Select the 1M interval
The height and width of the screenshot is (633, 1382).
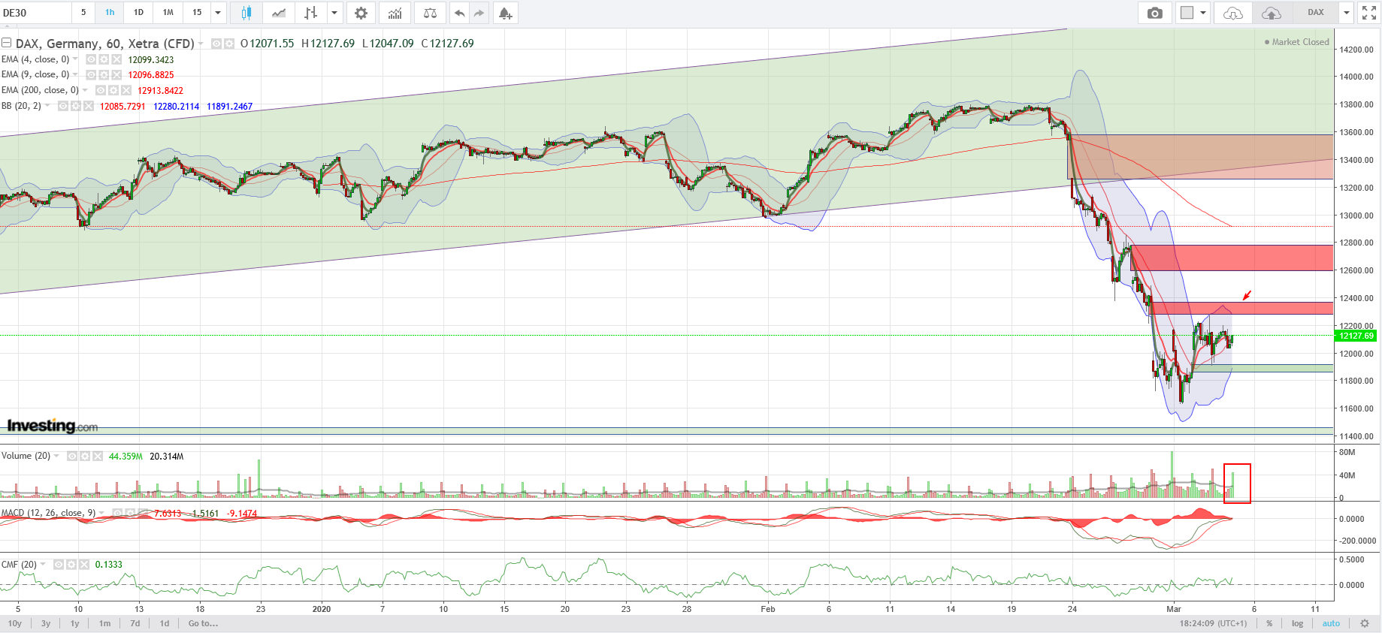[168, 13]
